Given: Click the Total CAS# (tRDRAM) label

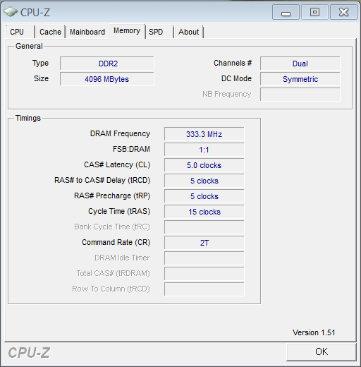Looking at the screenshot, I should pos(113,273).
